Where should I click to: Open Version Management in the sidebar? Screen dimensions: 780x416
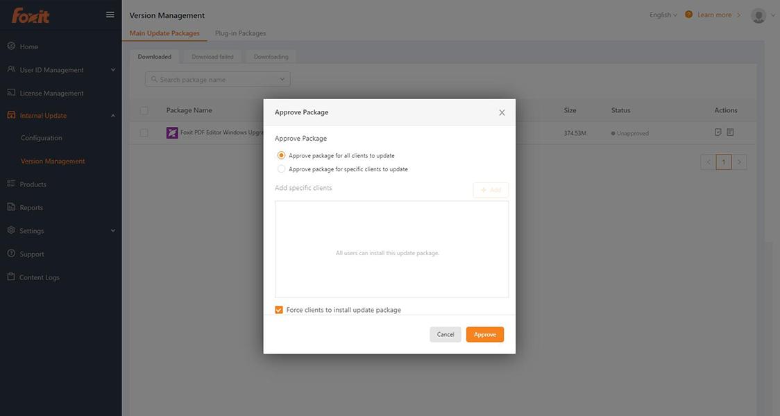click(x=53, y=161)
